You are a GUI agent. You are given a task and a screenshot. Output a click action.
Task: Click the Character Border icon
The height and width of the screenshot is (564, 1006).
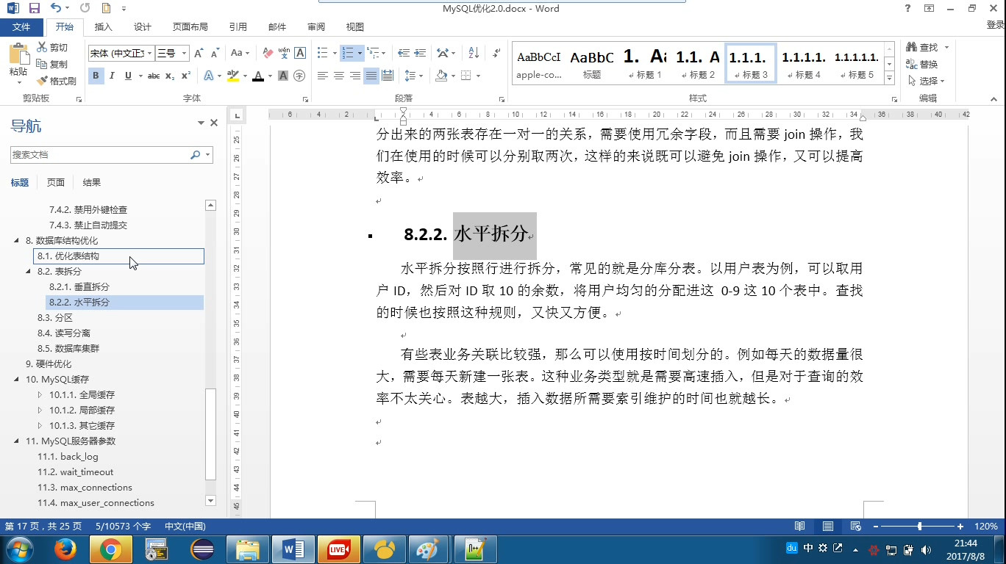pos(300,53)
